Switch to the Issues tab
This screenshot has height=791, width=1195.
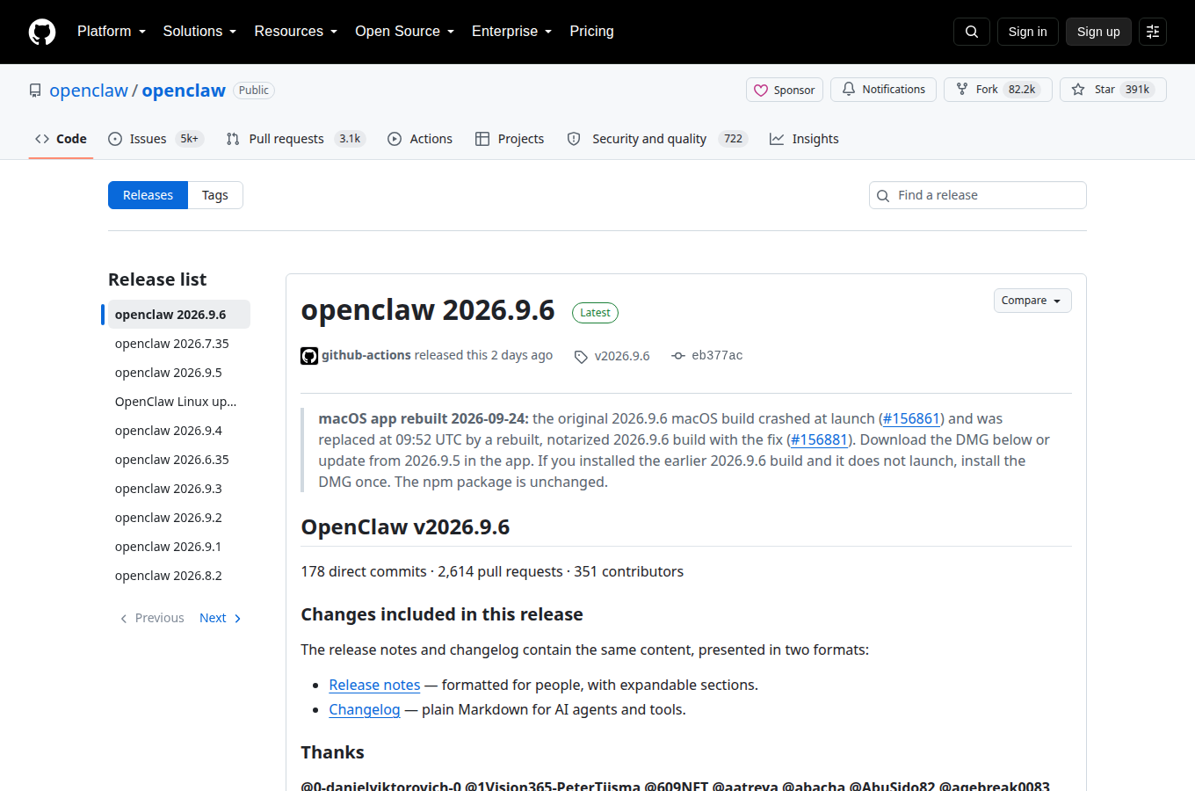click(x=156, y=139)
